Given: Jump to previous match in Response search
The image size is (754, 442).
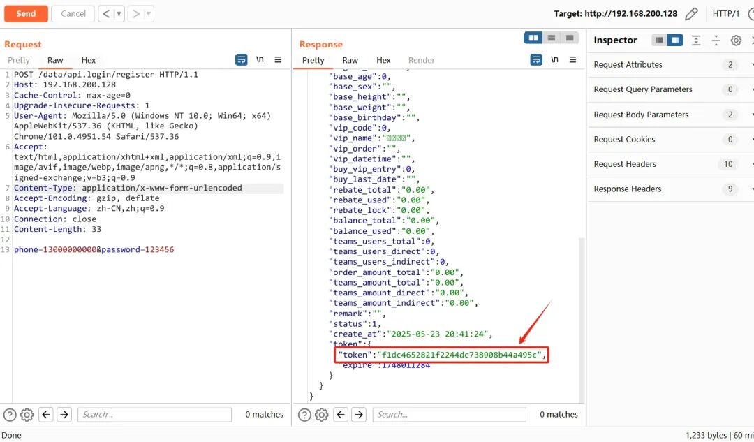Looking at the screenshot, I should click(x=341, y=414).
